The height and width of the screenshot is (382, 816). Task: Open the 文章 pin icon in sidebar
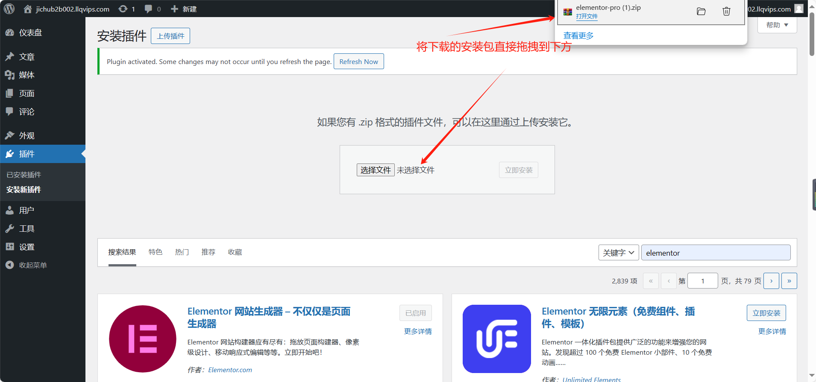coord(9,57)
